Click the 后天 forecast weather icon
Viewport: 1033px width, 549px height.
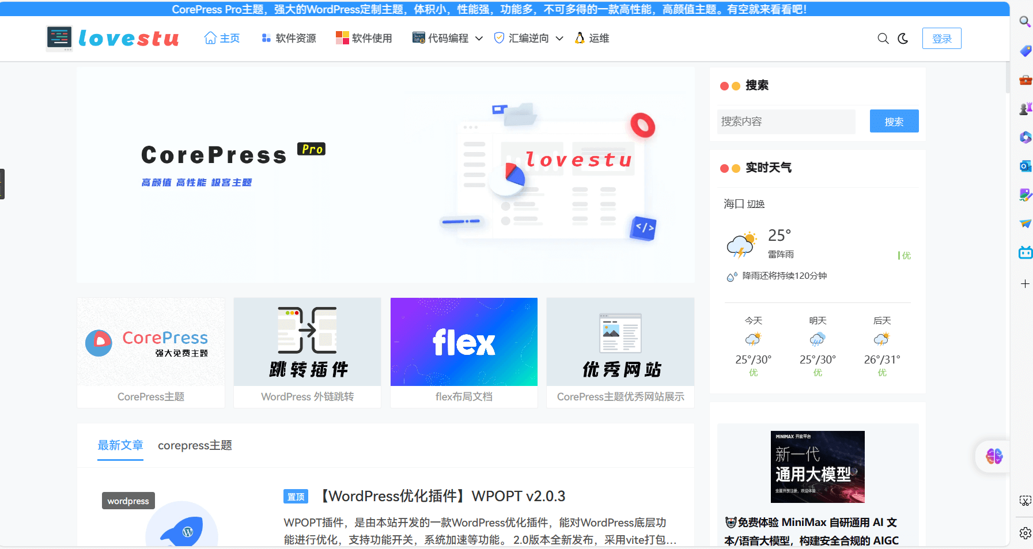[x=882, y=339]
